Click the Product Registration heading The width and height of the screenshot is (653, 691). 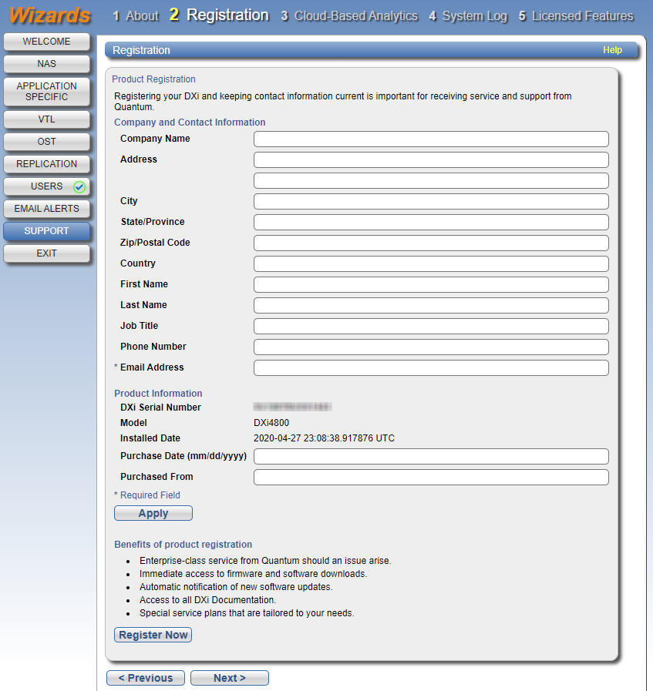(x=153, y=79)
